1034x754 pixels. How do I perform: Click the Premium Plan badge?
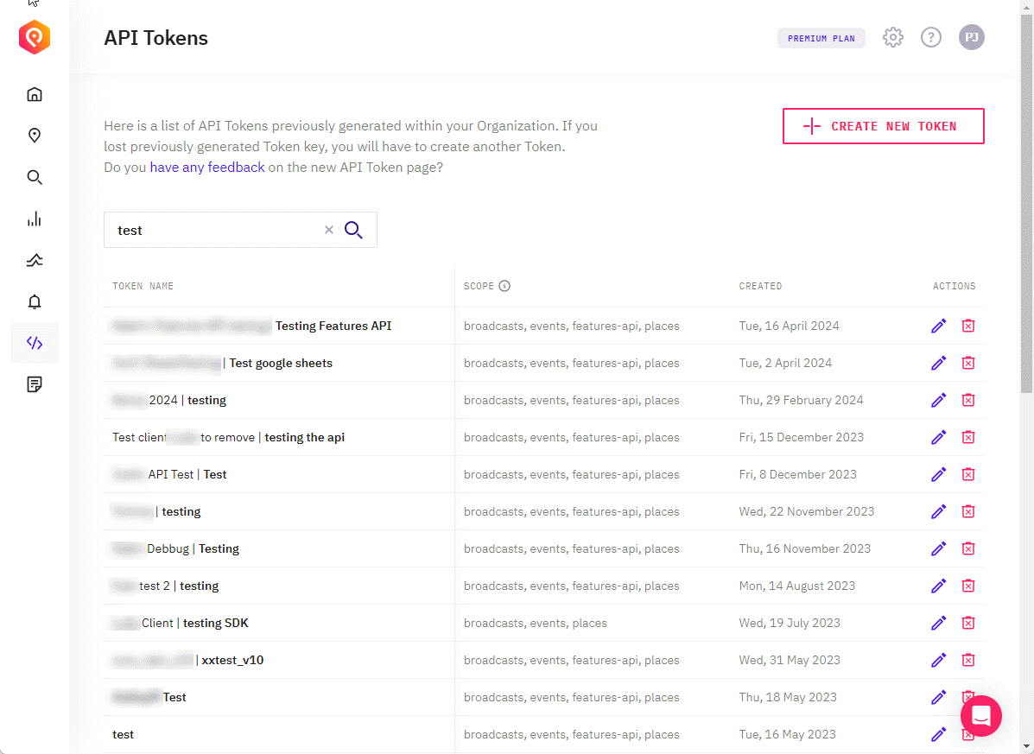click(821, 38)
